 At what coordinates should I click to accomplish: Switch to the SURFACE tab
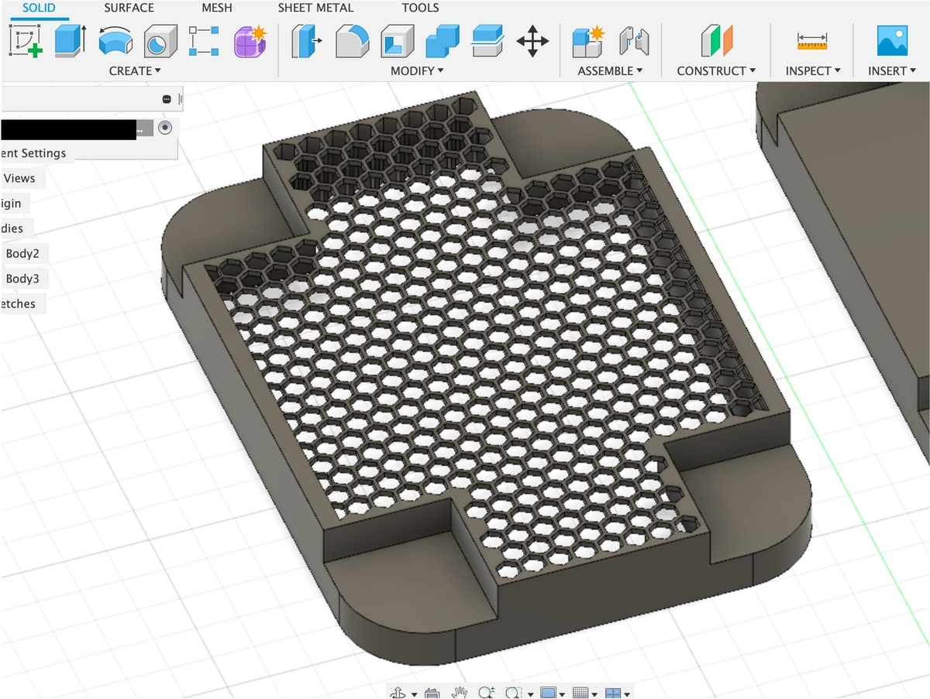click(x=129, y=8)
